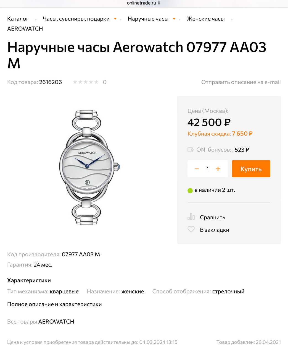The image size is (288, 354).
Task: Click the orange Купить button
Action: (251, 169)
